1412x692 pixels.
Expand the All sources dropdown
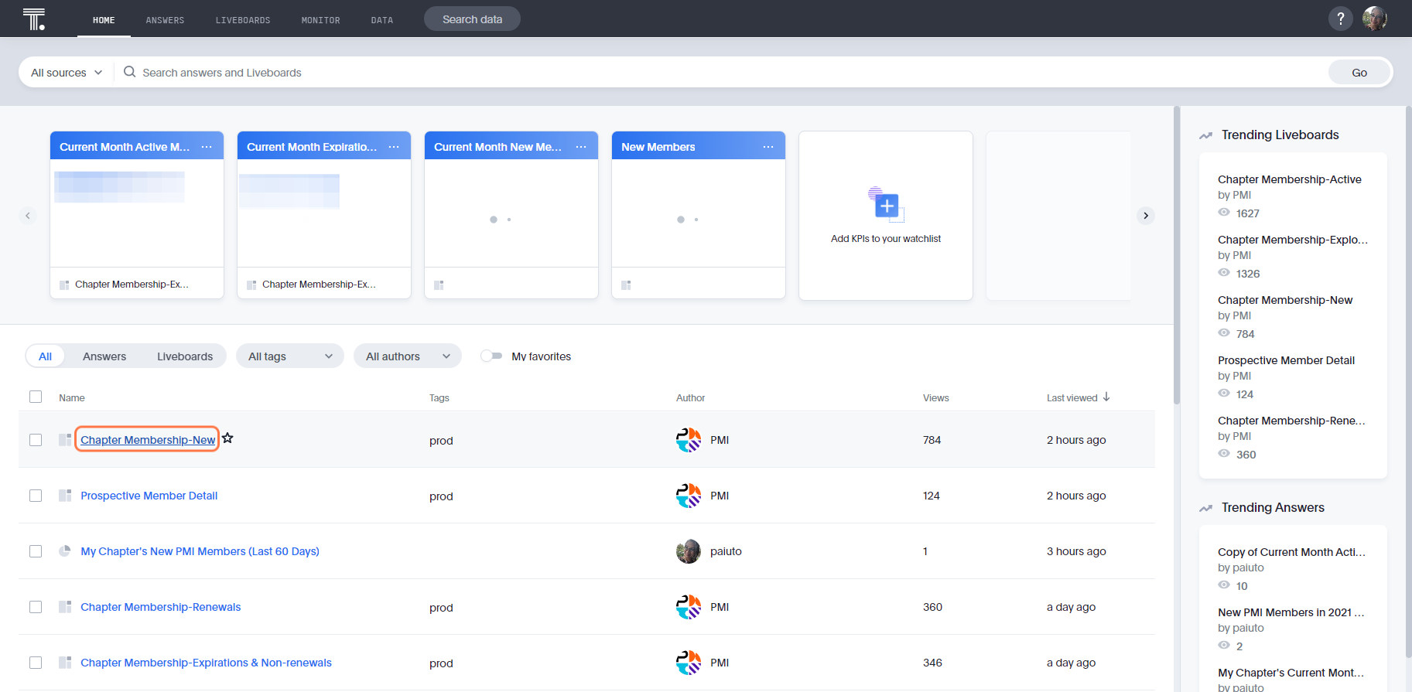pyautogui.click(x=67, y=72)
